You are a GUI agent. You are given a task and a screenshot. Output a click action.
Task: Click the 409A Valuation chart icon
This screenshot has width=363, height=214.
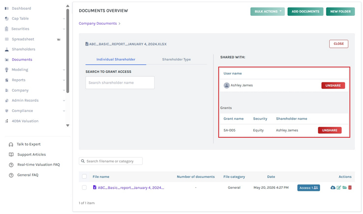(7, 121)
